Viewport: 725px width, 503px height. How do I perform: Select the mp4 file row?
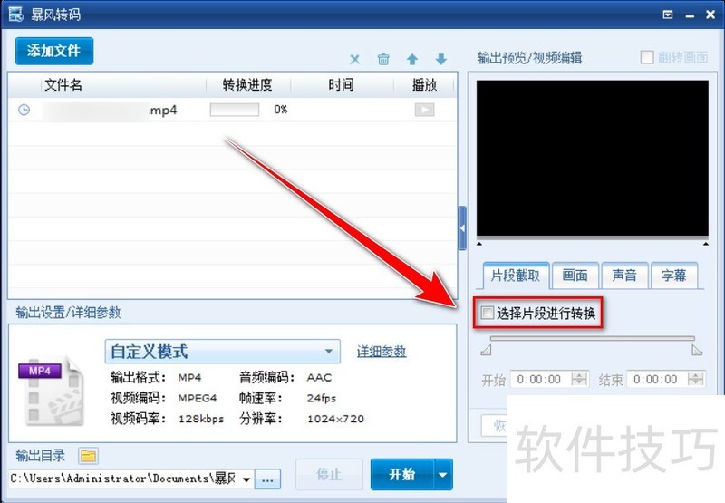[233, 110]
